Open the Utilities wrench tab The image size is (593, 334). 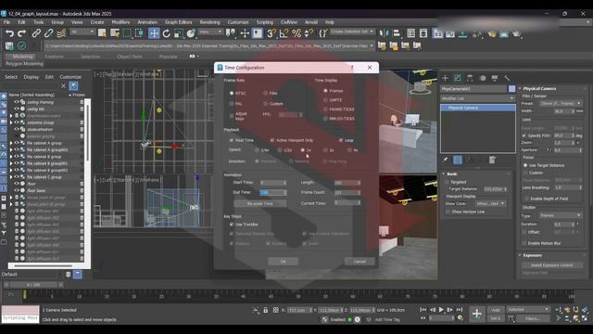pyautogui.click(x=507, y=78)
